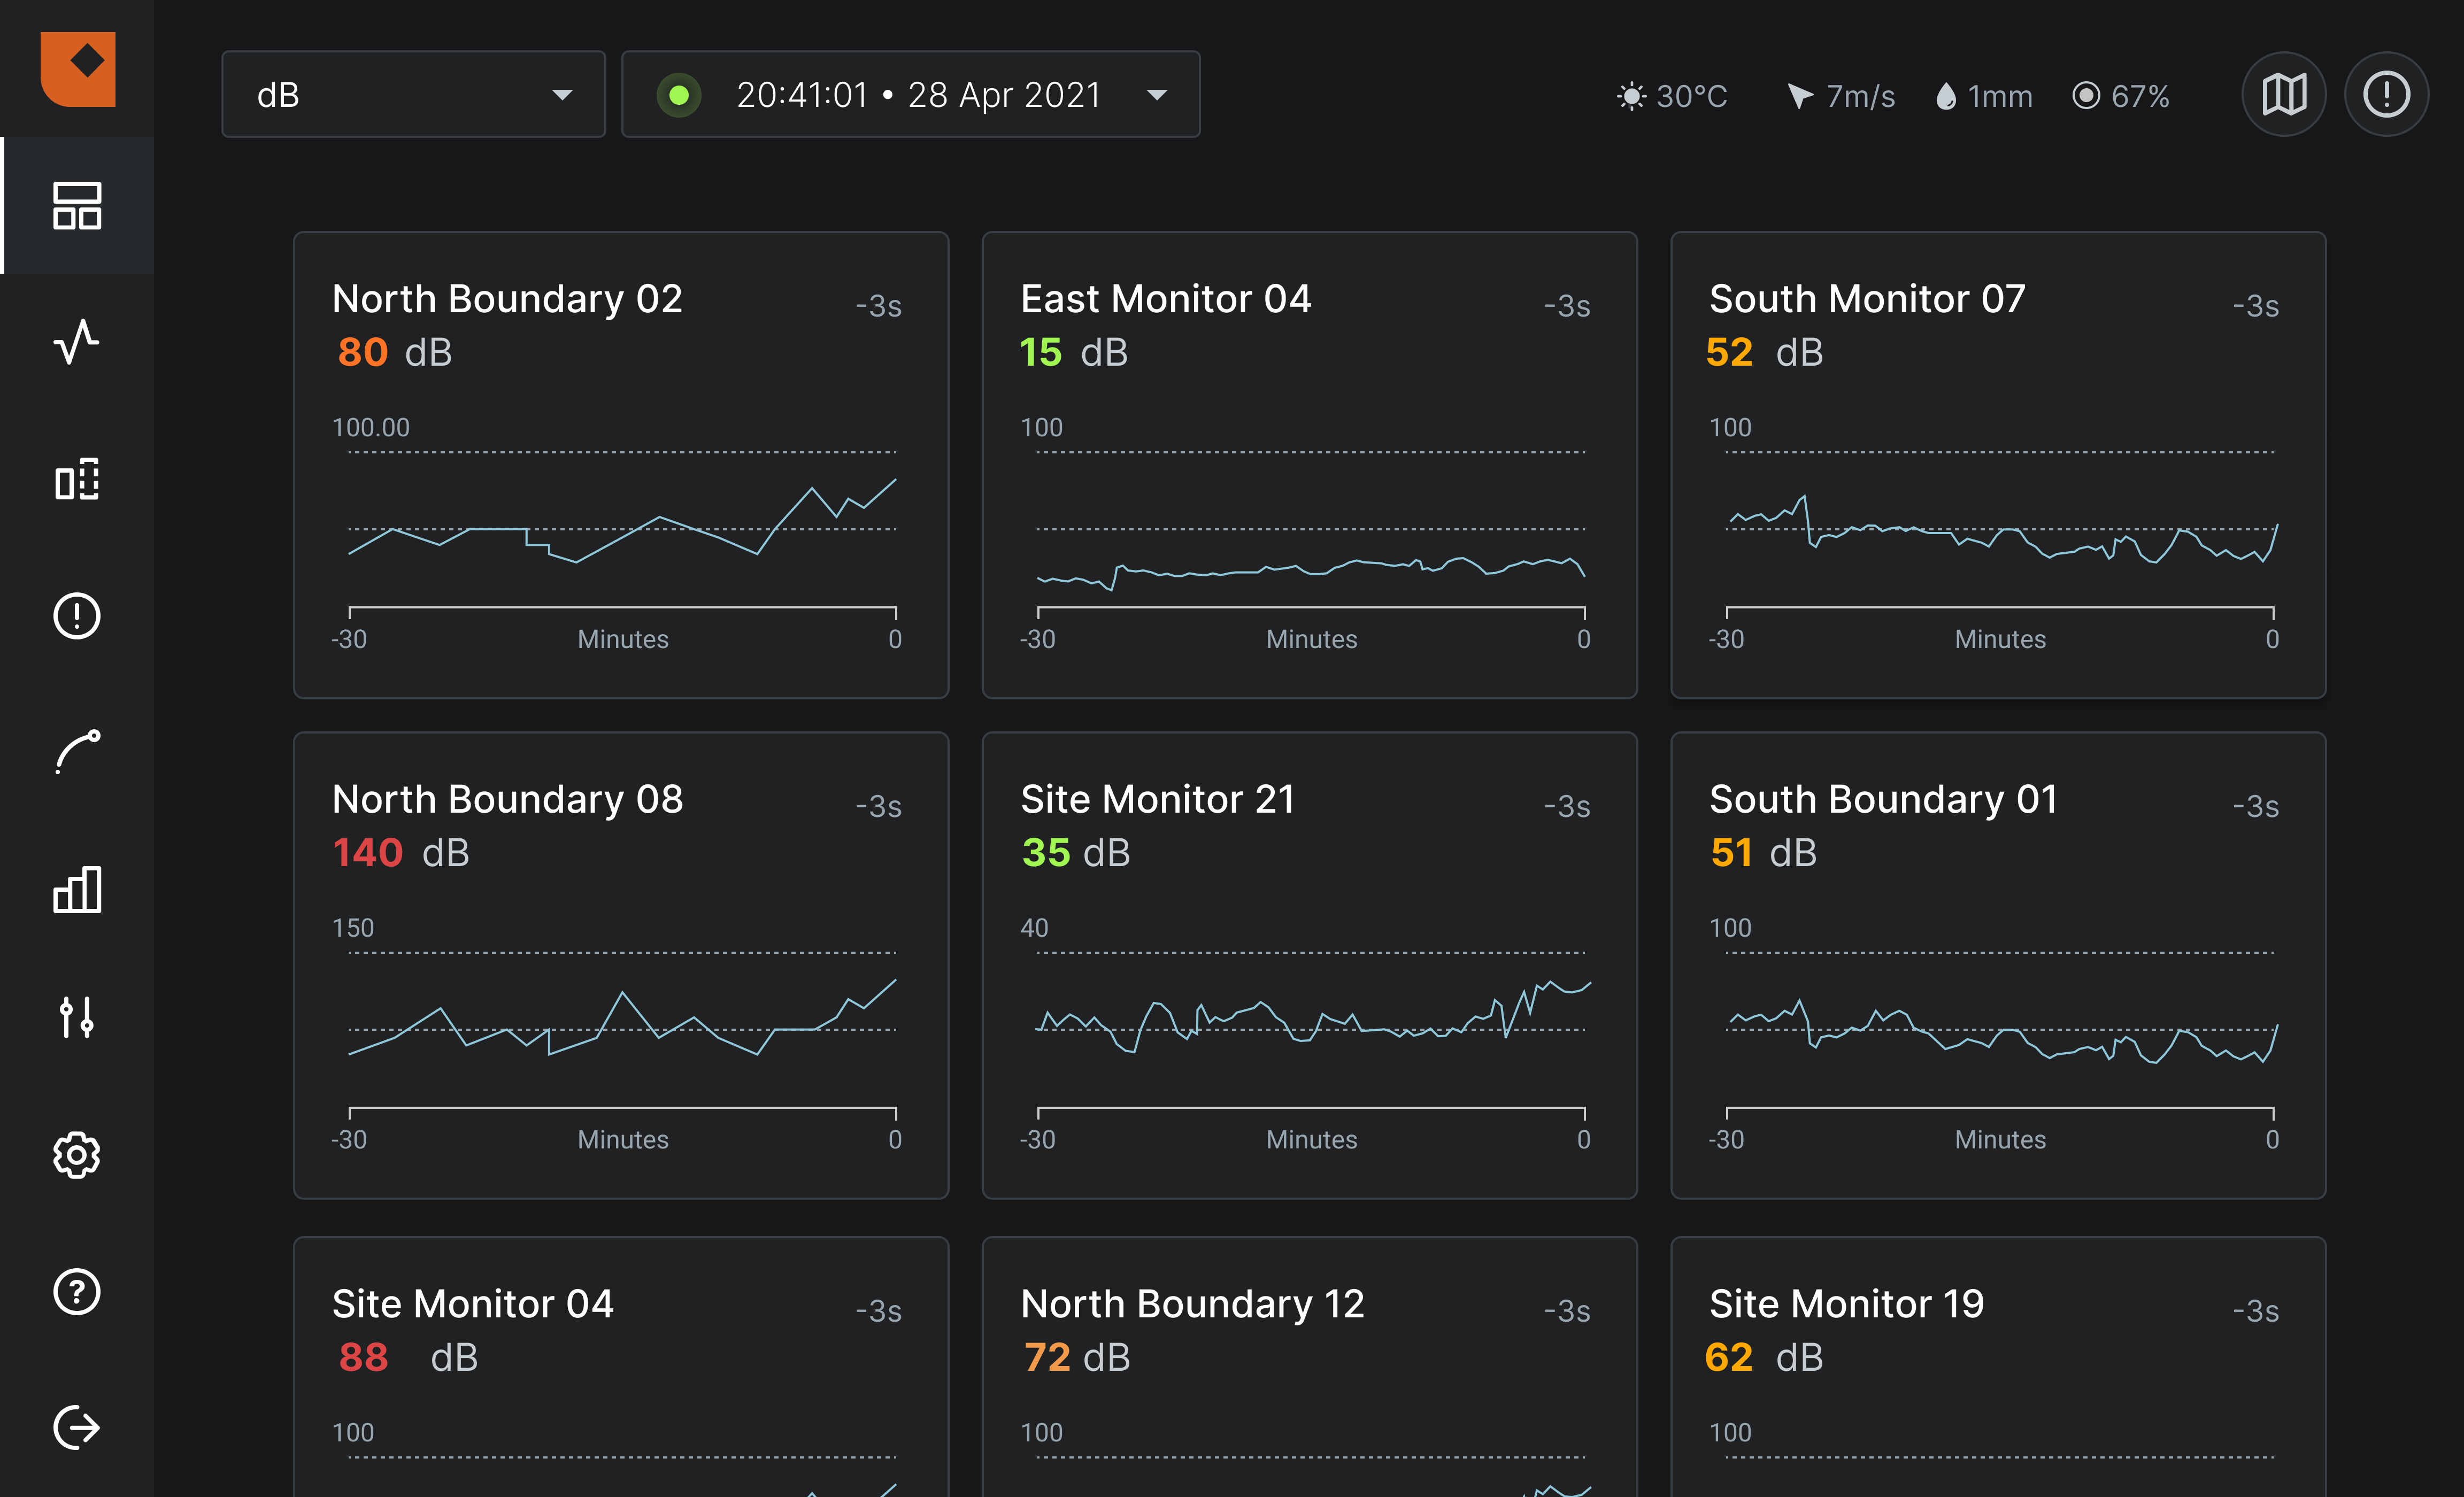
Task: Open the bar chart reports icon
Action: click(x=77, y=889)
